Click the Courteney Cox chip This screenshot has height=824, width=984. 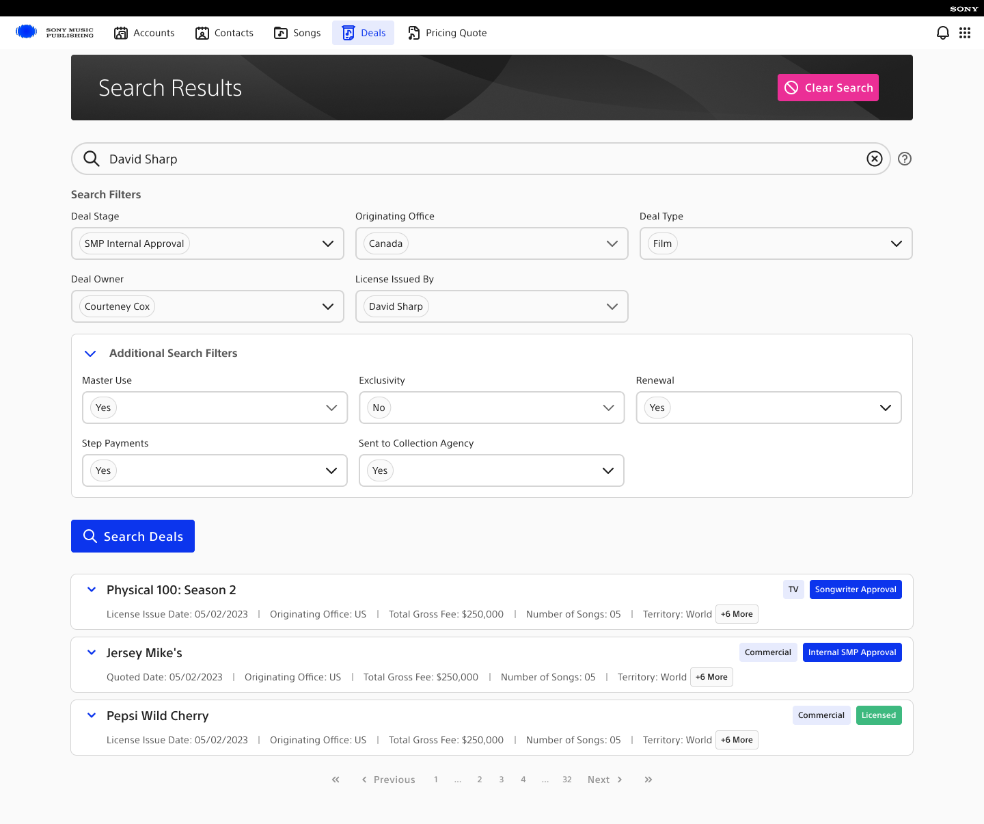point(118,306)
